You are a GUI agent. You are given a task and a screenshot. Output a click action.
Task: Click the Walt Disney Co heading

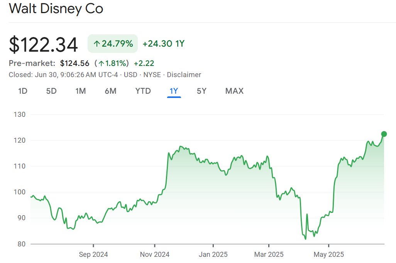click(56, 8)
